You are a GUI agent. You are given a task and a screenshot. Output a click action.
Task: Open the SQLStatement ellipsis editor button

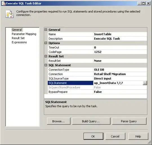(x=145, y=83)
